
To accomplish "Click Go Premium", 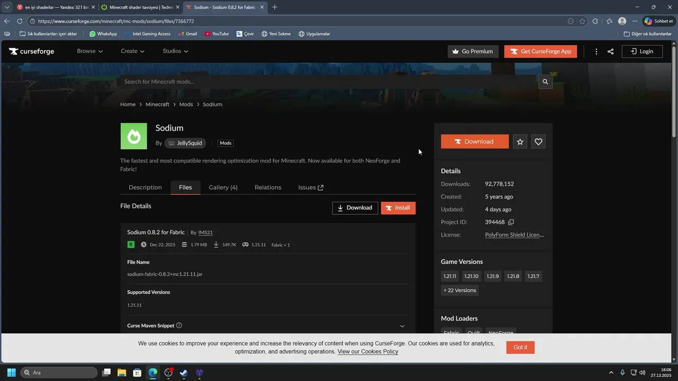I will coord(473,51).
